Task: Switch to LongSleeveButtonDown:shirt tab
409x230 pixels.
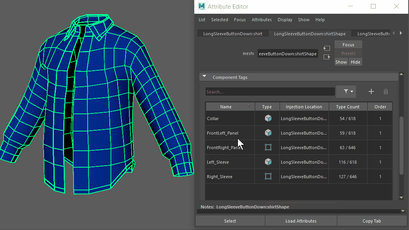Action: coord(232,34)
